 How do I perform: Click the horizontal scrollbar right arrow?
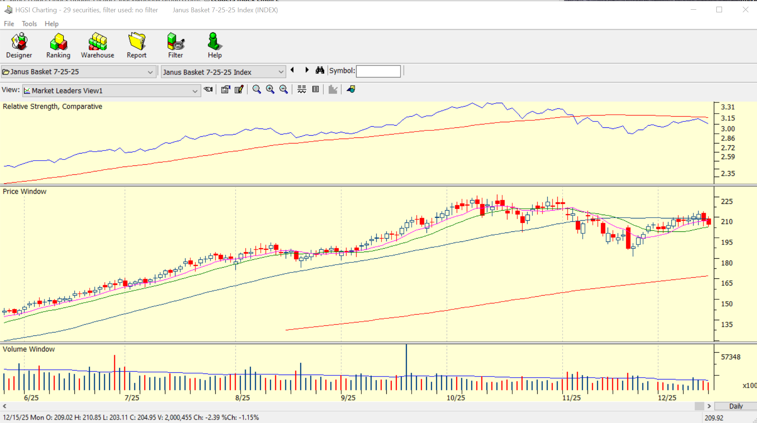click(709, 406)
